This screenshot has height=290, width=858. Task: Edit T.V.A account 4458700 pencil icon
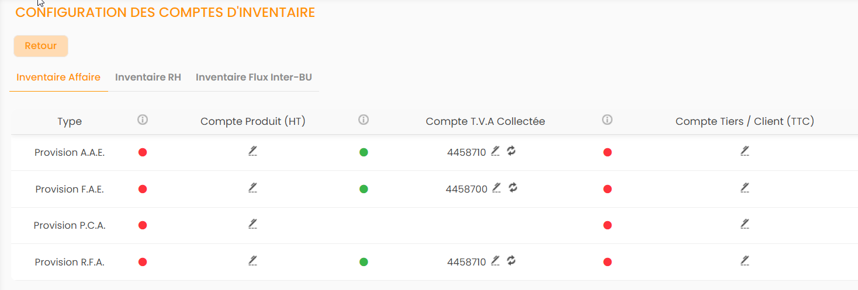tap(497, 188)
